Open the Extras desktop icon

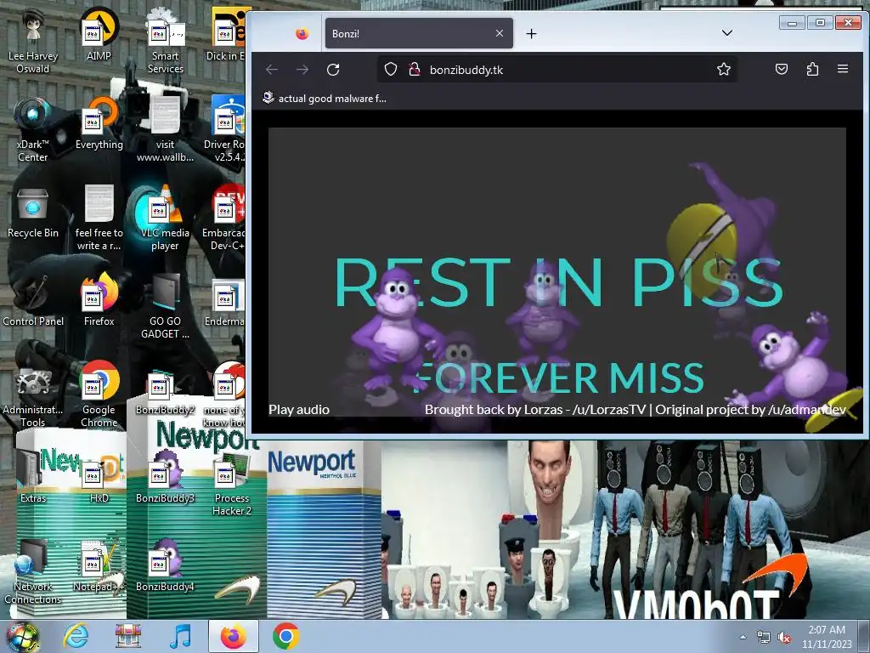33,476
